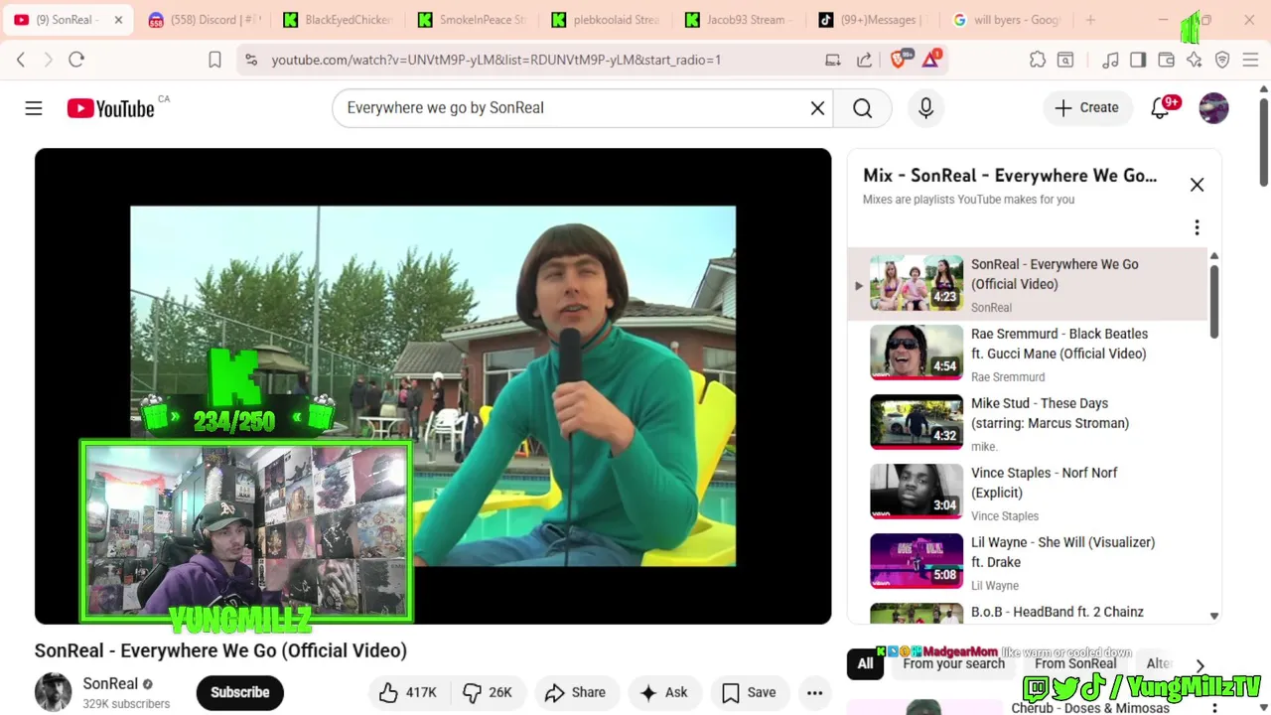The image size is (1271, 715).
Task: Open the tab search toolbar icon
Action: click(x=1065, y=60)
